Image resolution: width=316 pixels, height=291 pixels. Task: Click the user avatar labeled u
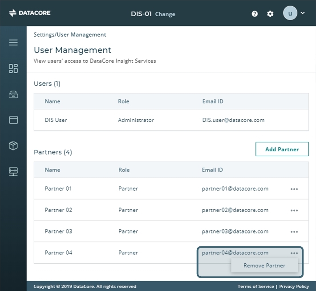pos(290,13)
